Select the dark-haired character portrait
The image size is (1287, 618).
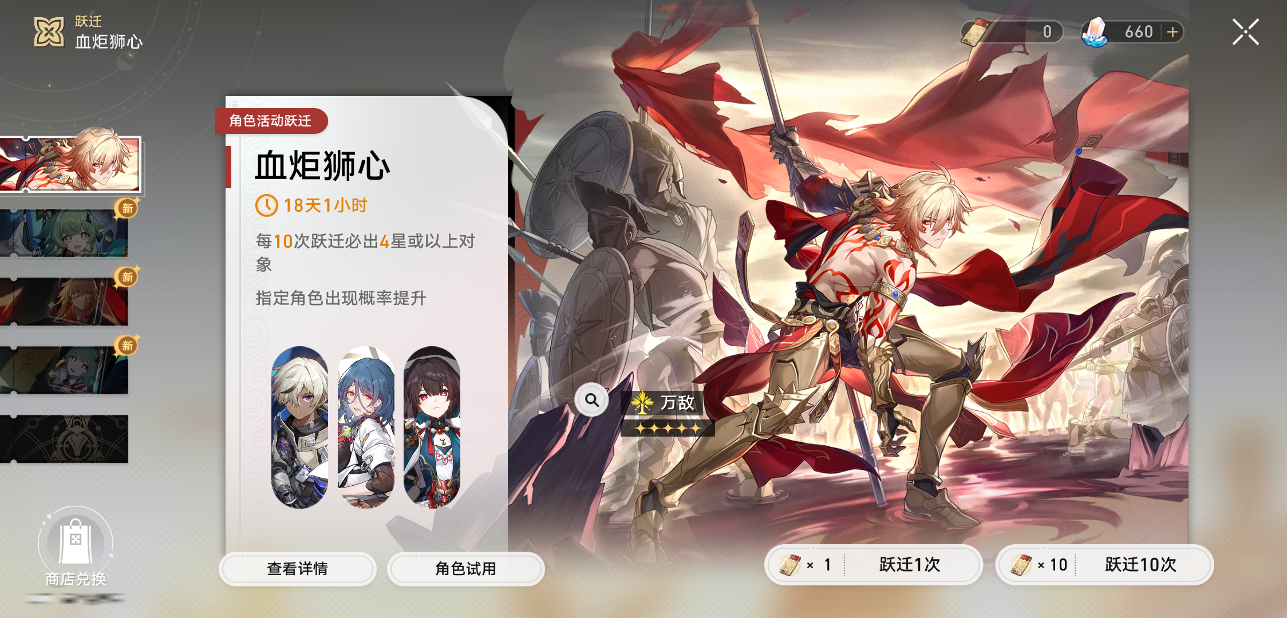[x=432, y=427]
